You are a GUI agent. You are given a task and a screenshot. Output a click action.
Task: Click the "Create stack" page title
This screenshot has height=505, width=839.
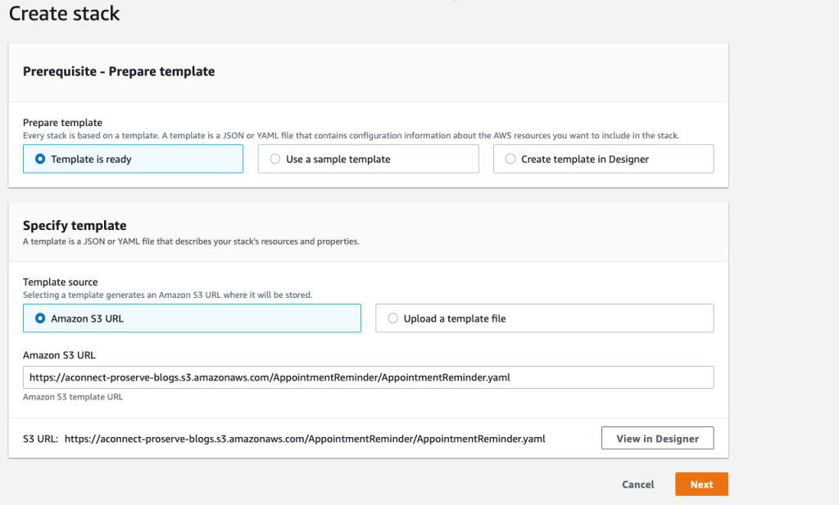pyautogui.click(x=64, y=14)
